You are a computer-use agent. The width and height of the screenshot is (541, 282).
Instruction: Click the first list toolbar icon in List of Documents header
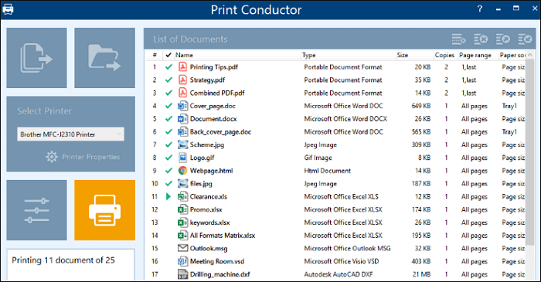coord(458,39)
